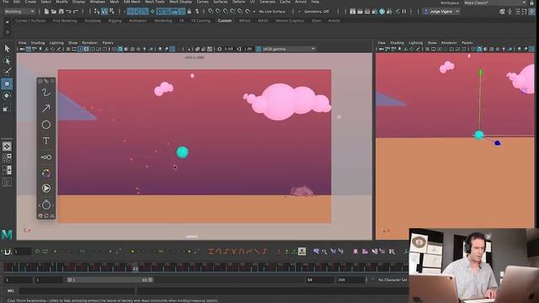This screenshot has width=539, height=303.
Task: Toggle the MEL script language label
Action: click(x=11, y=290)
